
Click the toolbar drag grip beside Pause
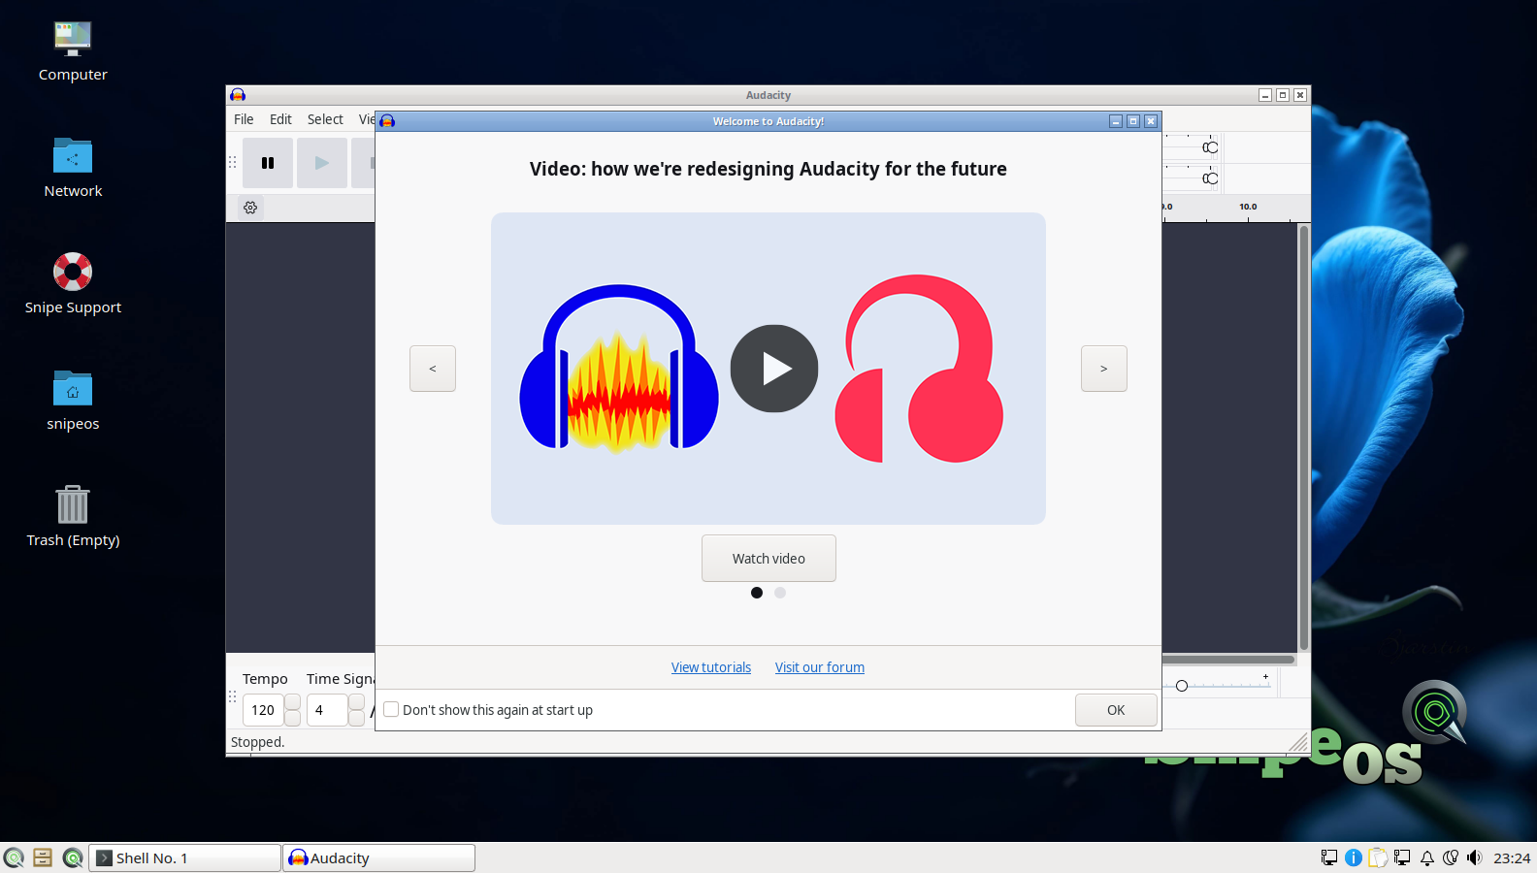pos(233,163)
